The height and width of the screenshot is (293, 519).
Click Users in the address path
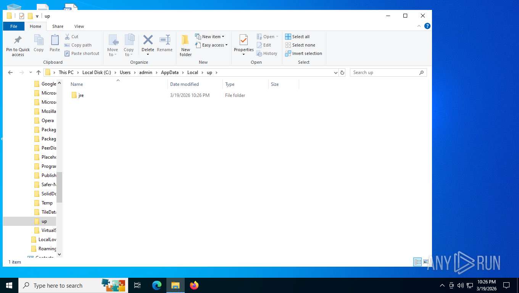(x=125, y=72)
